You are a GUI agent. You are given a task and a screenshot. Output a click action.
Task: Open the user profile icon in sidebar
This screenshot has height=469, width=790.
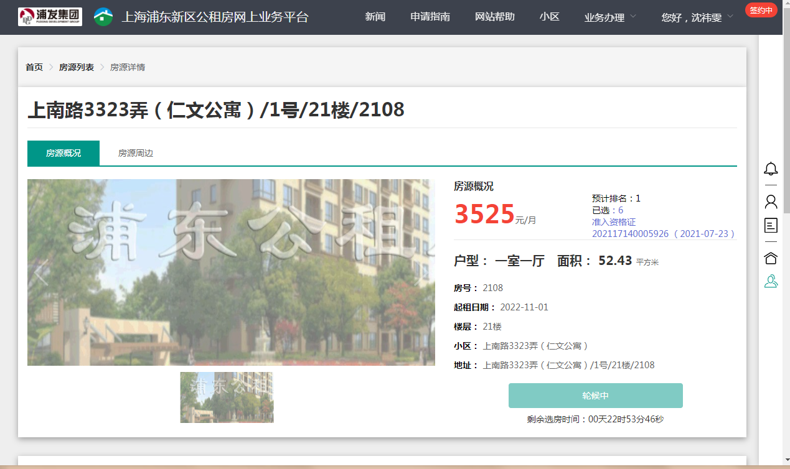click(x=771, y=202)
